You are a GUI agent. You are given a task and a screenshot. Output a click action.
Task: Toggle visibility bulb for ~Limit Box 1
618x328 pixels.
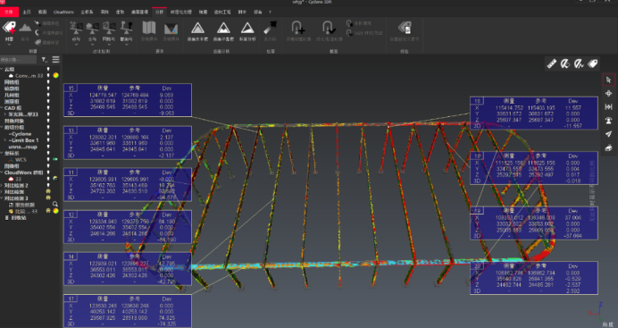48,140
